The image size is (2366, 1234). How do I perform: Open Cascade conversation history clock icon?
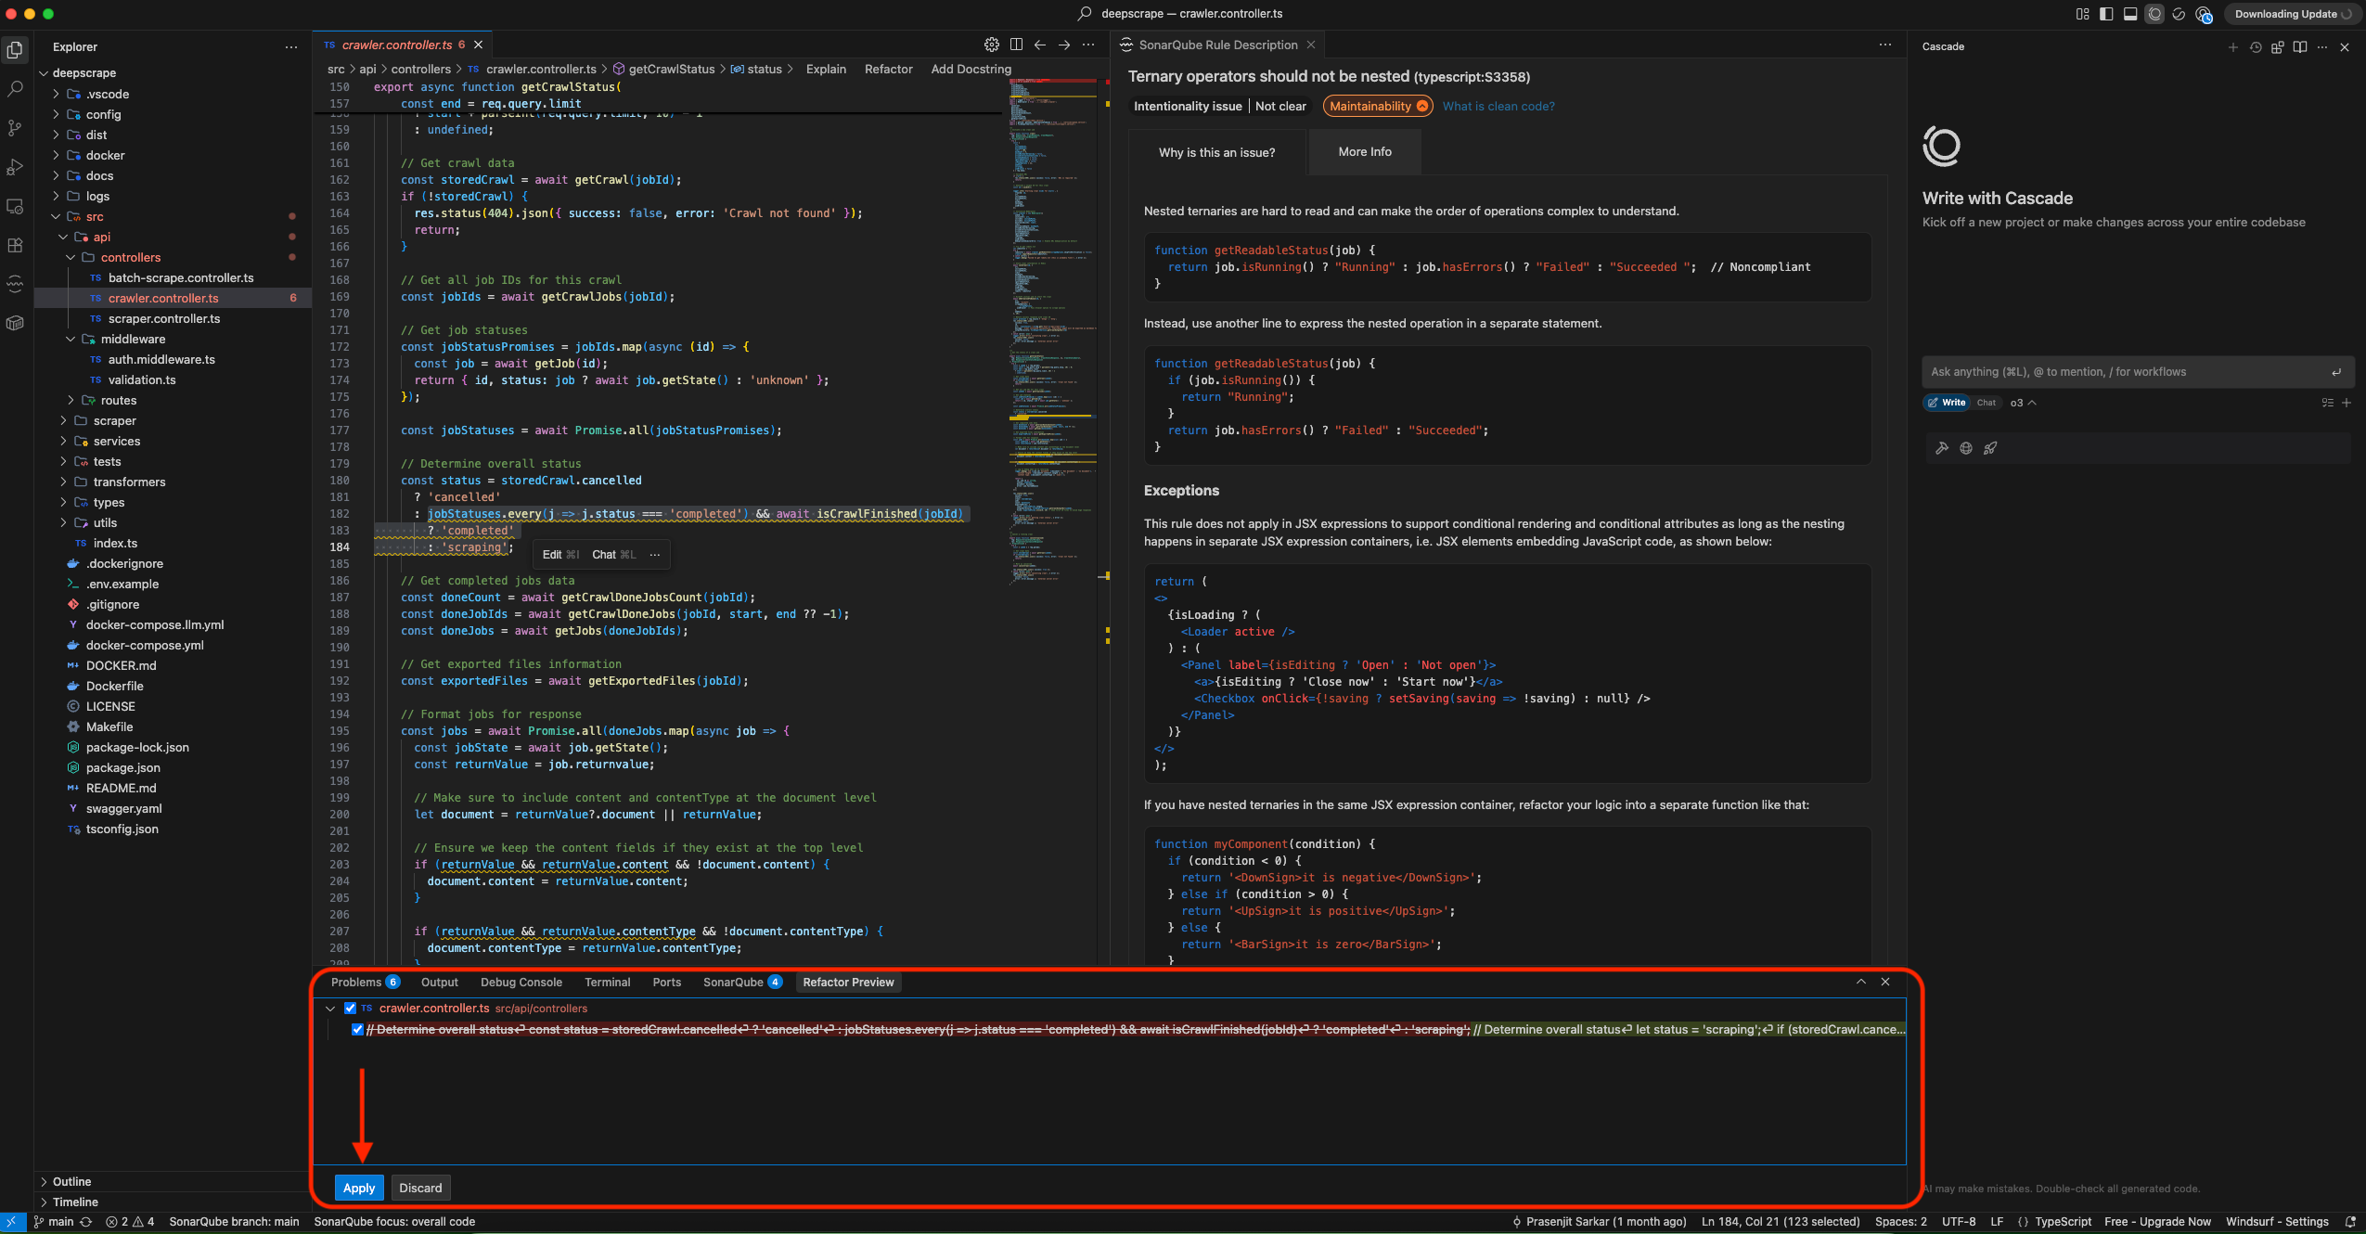(2256, 47)
